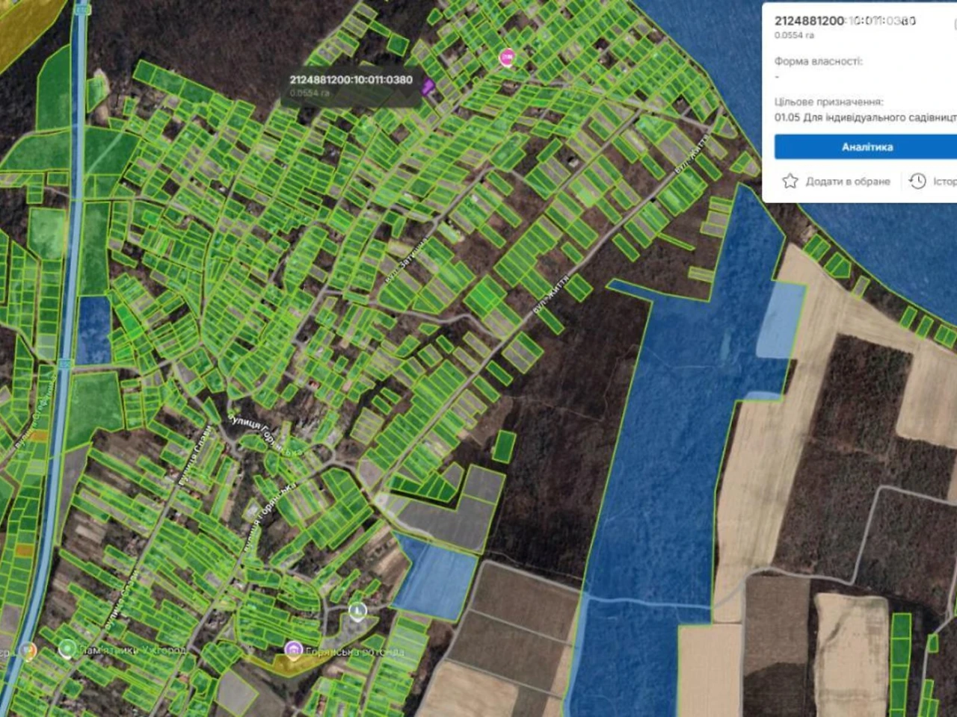Click the orange multicolored marker beside the blue road
The width and height of the screenshot is (957, 717).
pos(28,651)
